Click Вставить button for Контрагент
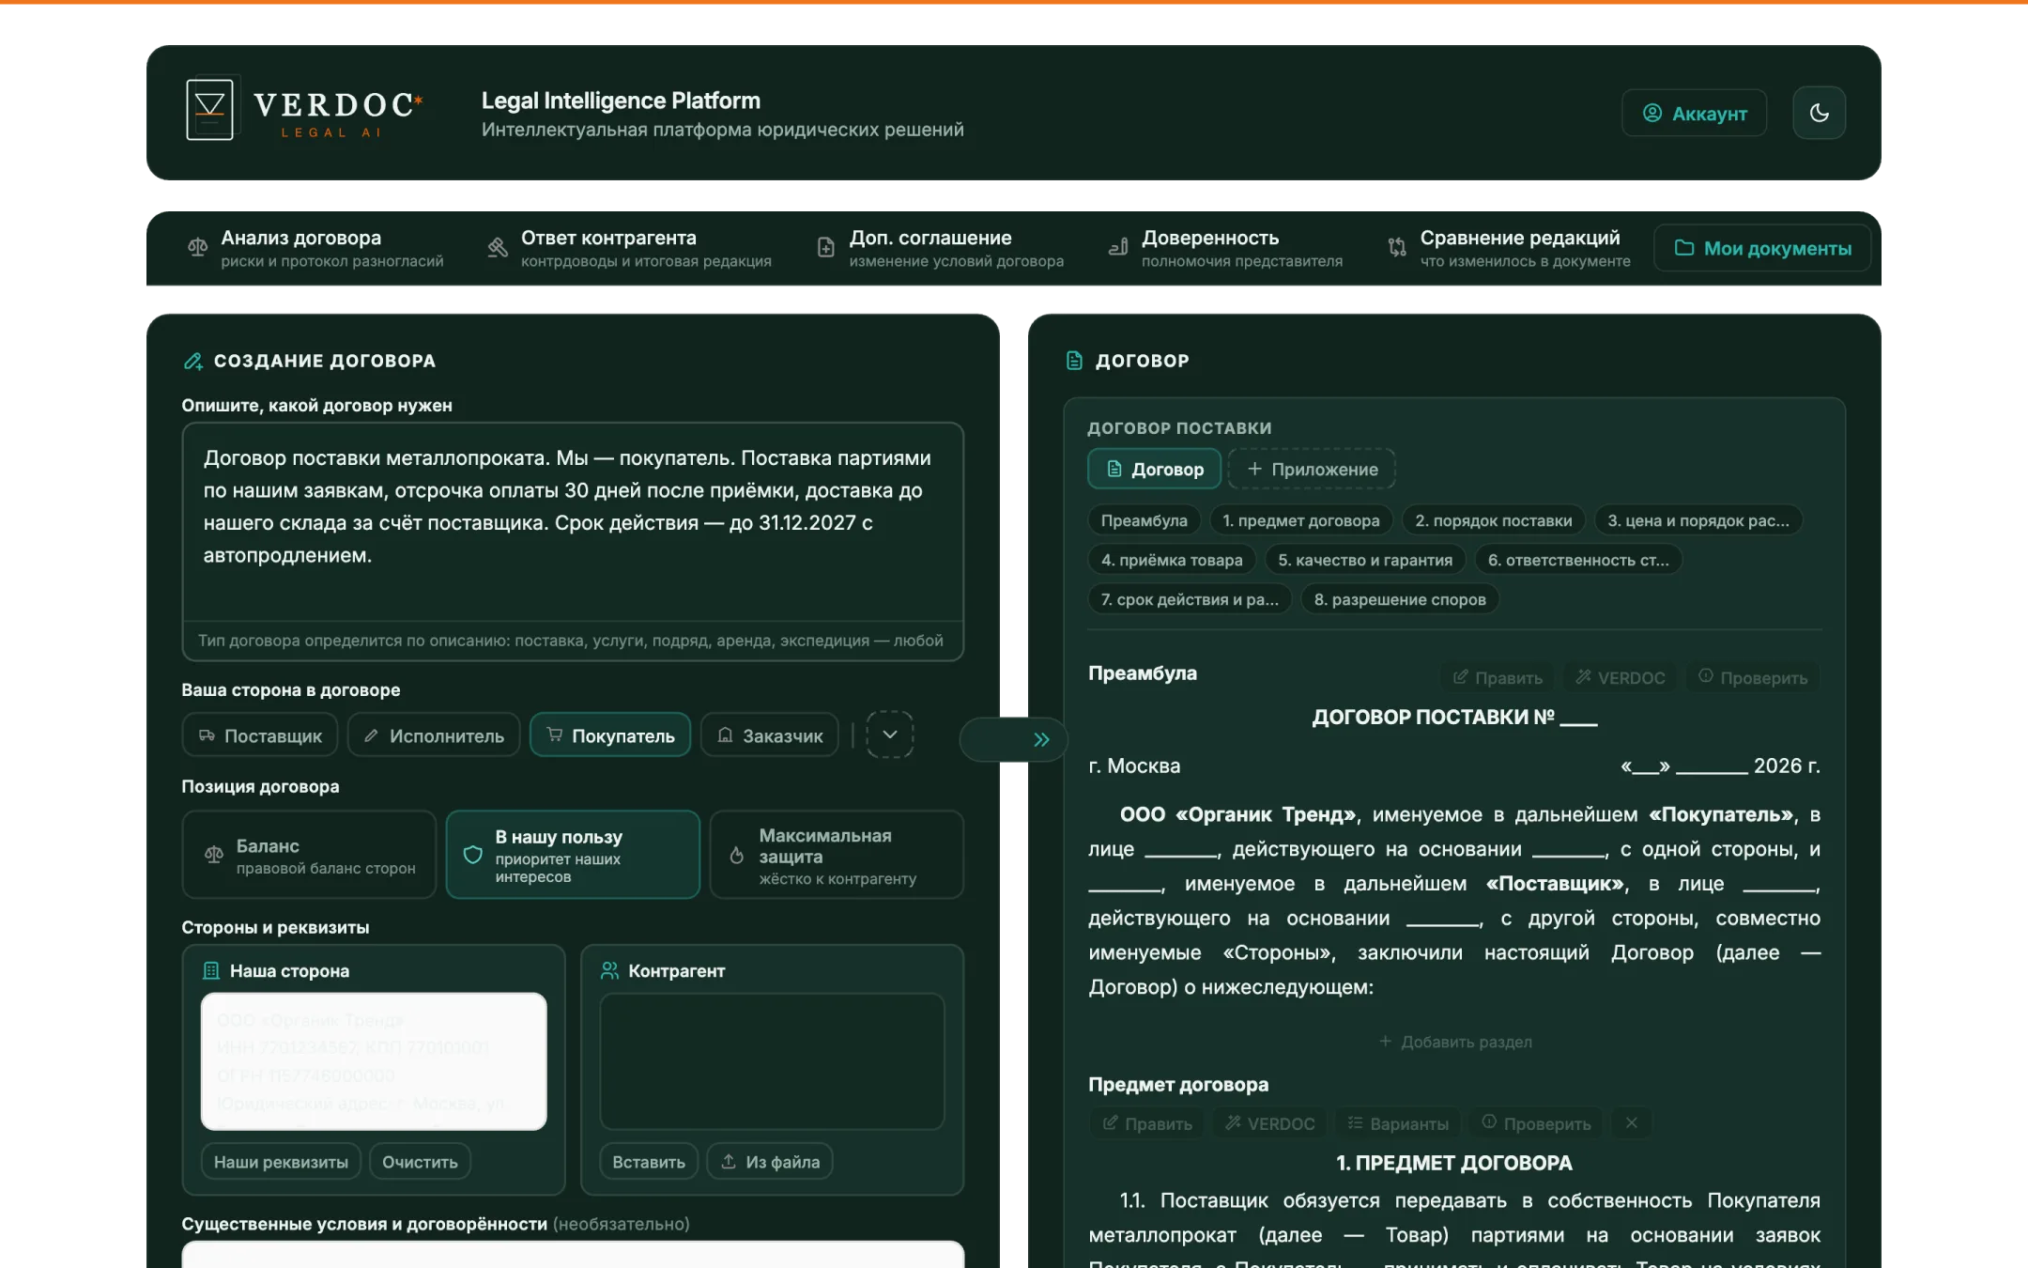 click(649, 1162)
